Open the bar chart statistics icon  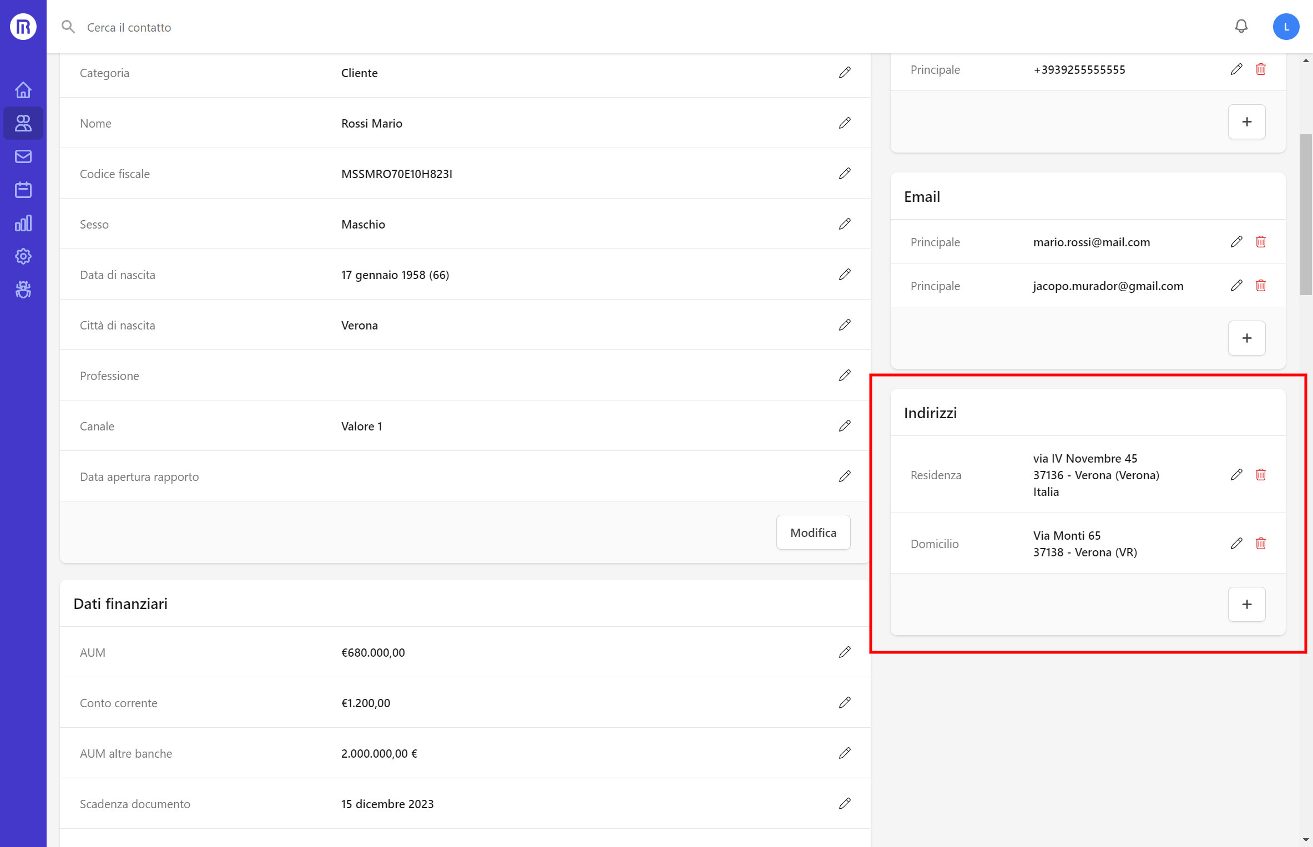(23, 223)
